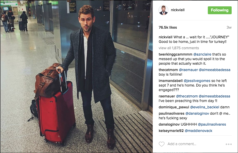Image resolution: width=238 pixels, height=153 pixels.
Task: Click the @jesslivegomes mention
Action: pyautogui.click(x=197, y=81)
